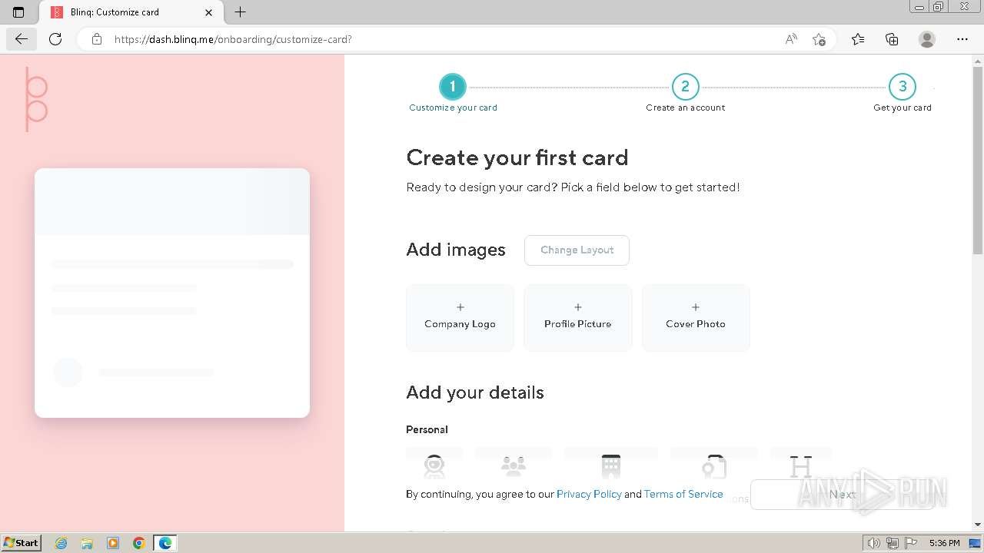Click the Change Layout button
This screenshot has height=553, width=984.
point(577,250)
